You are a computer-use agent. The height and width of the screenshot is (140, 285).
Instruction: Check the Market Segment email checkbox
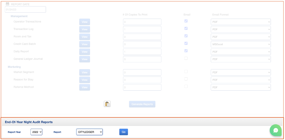pyautogui.click(x=186, y=72)
